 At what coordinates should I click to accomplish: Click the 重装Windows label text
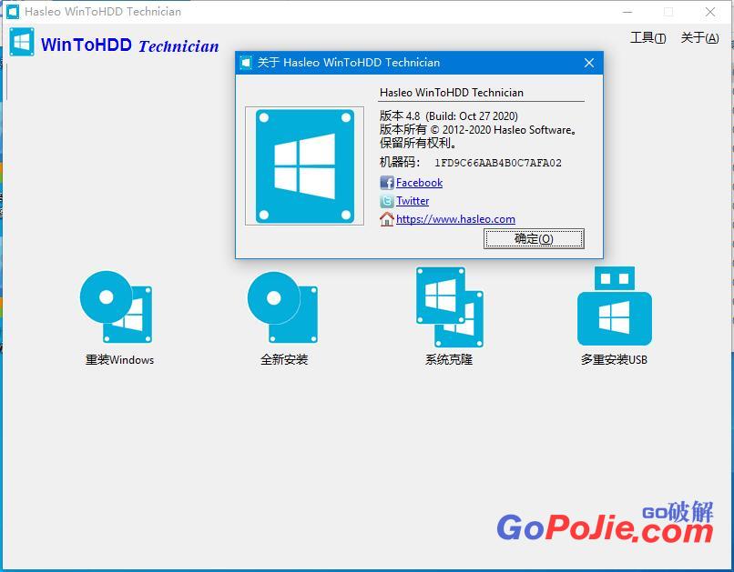[119, 359]
